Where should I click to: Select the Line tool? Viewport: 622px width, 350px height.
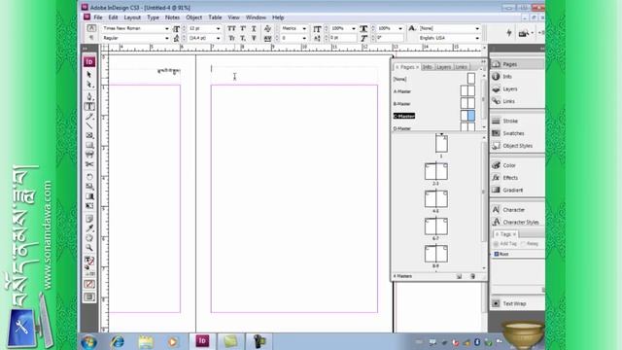(x=89, y=126)
